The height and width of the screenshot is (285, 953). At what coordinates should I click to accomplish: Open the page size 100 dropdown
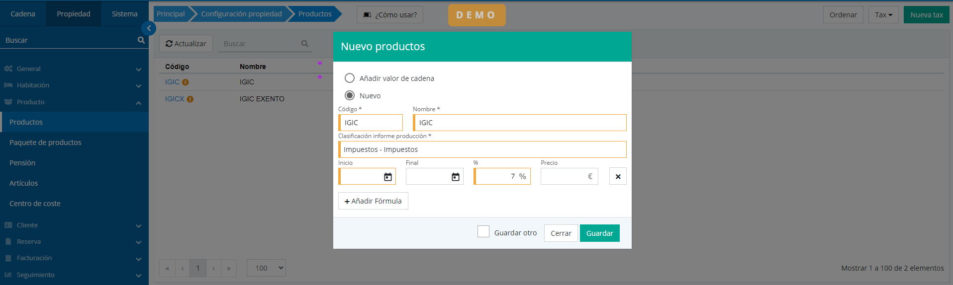click(x=266, y=268)
